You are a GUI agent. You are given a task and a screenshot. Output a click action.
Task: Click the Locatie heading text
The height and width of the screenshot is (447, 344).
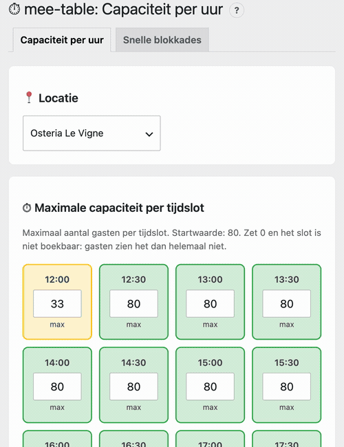pyautogui.click(x=58, y=98)
